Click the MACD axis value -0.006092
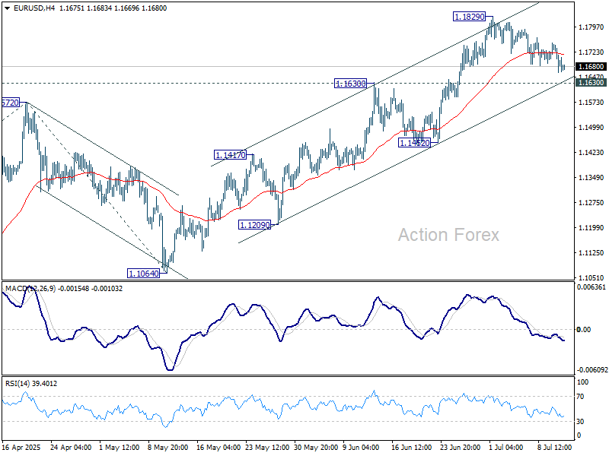Image resolution: width=609 pixels, height=456 pixels. click(592, 370)
